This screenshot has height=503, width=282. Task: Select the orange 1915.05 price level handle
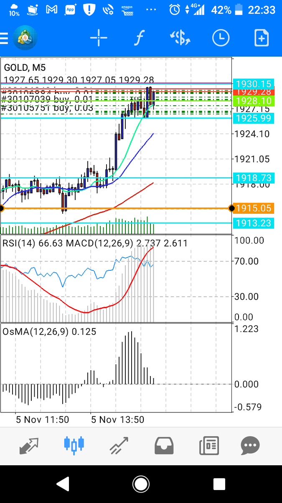(x=232, y=208)
